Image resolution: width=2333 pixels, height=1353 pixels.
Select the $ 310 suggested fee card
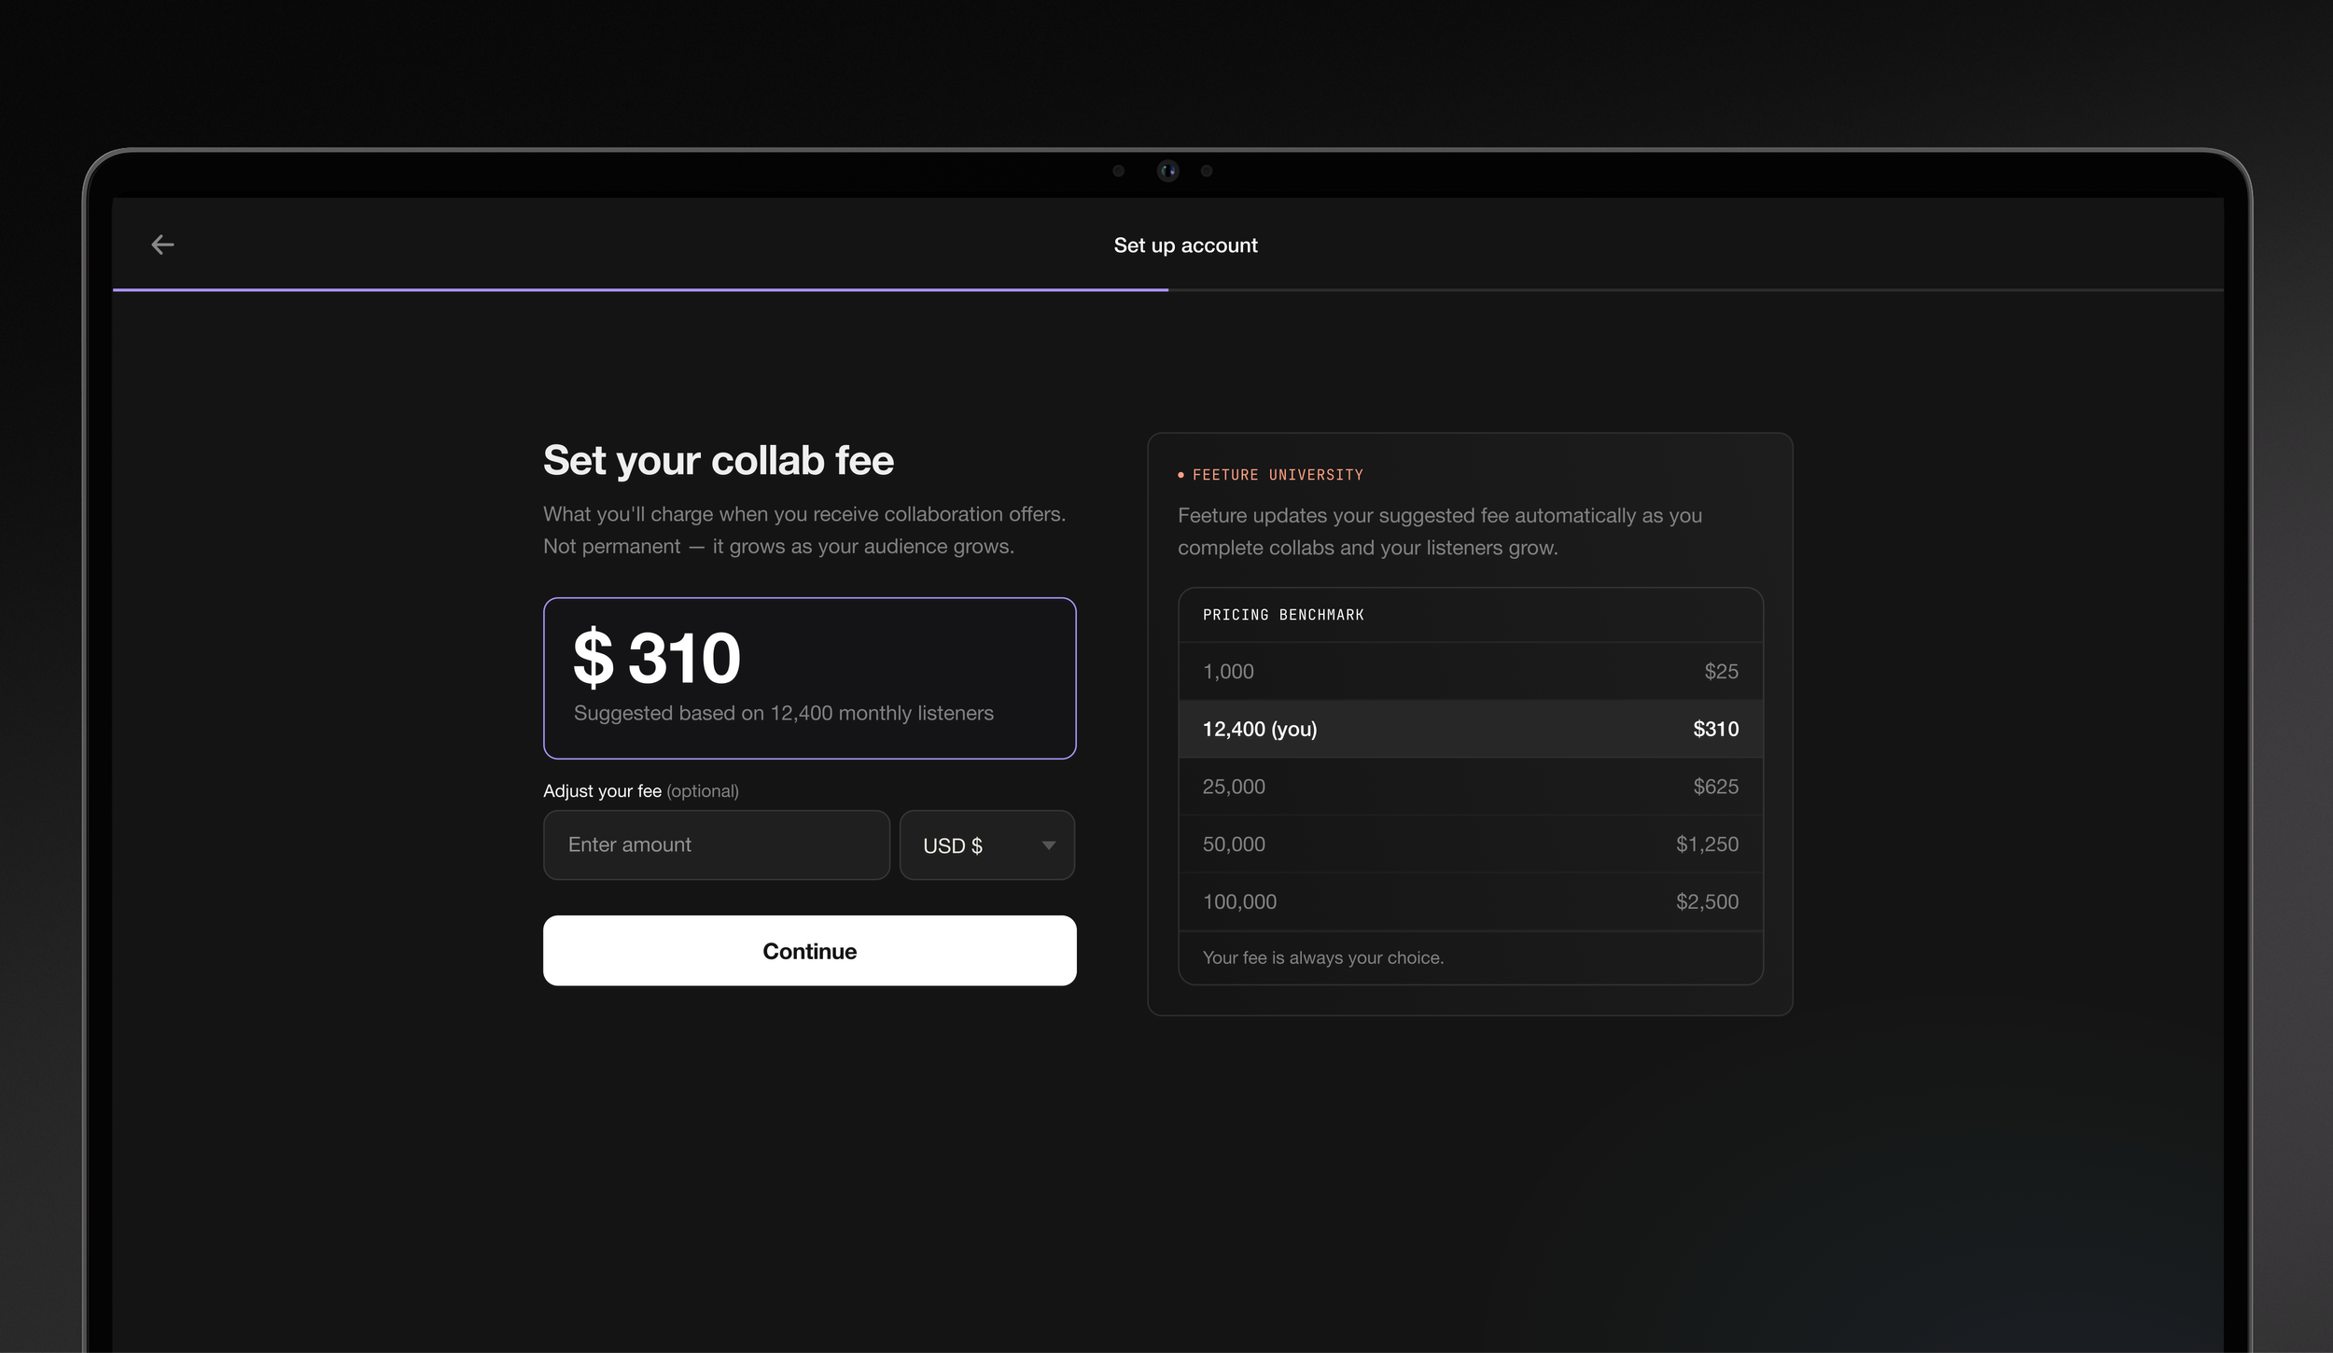point(809,678)
